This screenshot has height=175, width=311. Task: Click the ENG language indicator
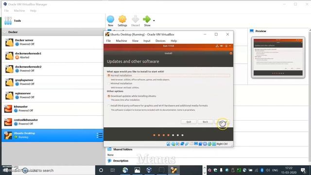(x=275, y=170)
